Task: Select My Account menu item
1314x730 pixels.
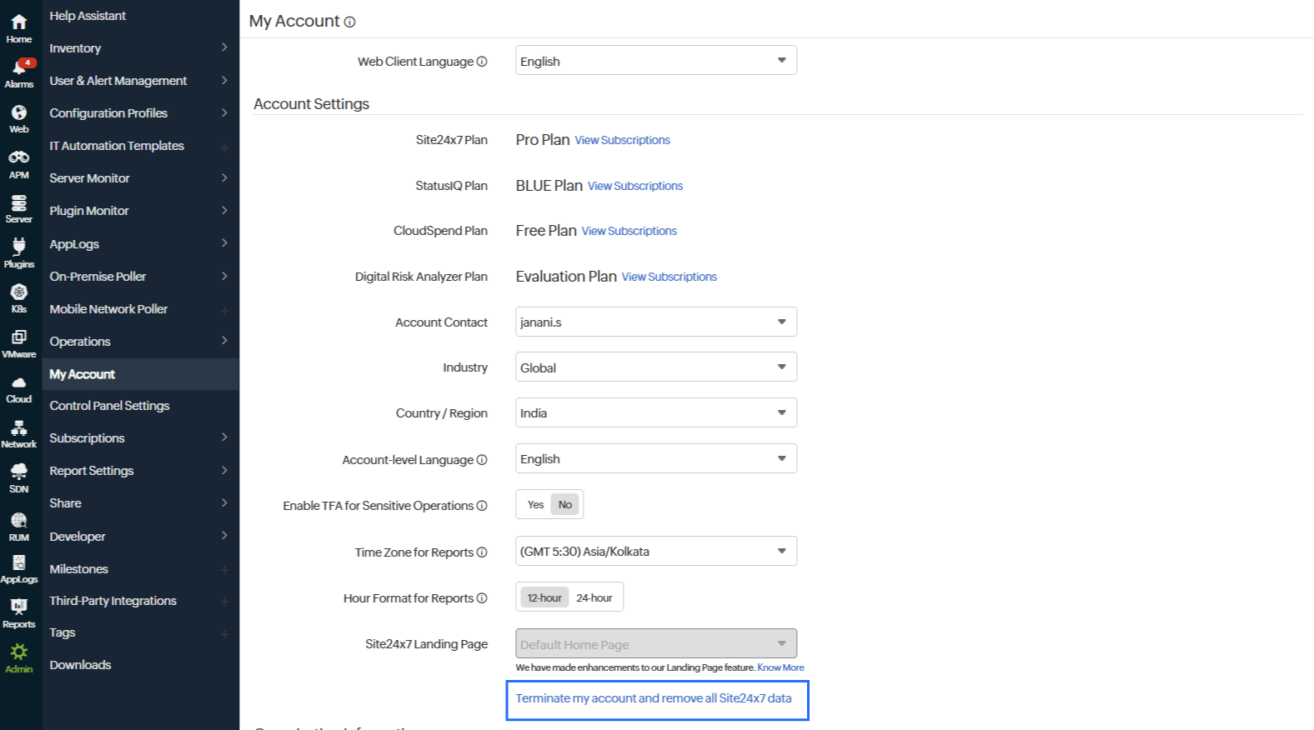Action: click(140, 374)
